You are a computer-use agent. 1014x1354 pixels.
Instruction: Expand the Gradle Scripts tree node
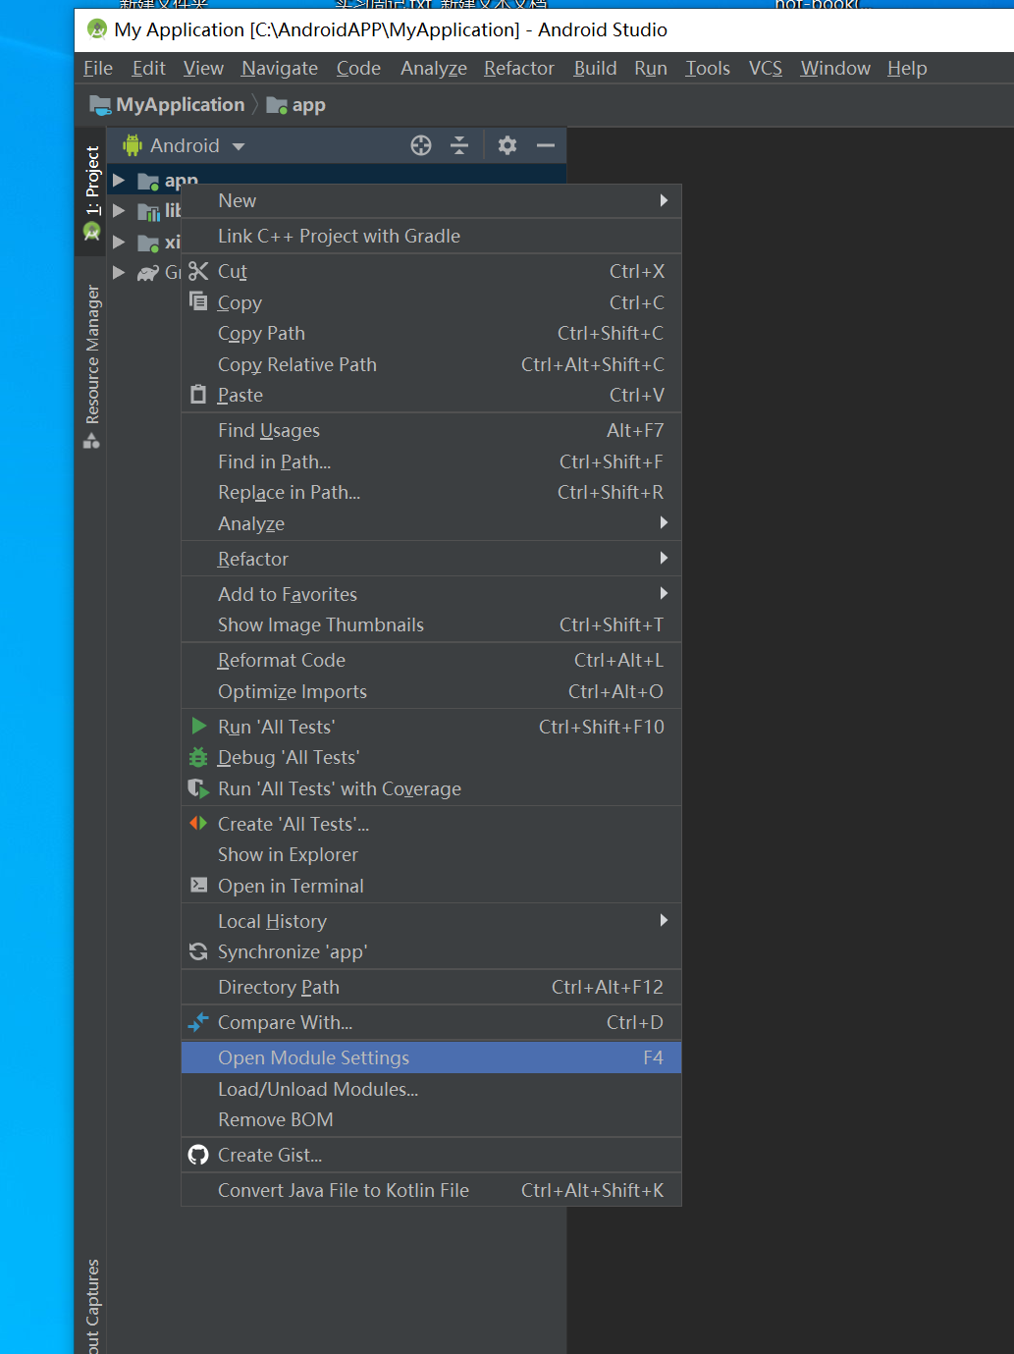tap(119, 272)
